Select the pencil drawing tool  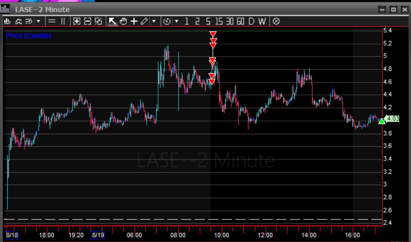(x=144, y=21)
